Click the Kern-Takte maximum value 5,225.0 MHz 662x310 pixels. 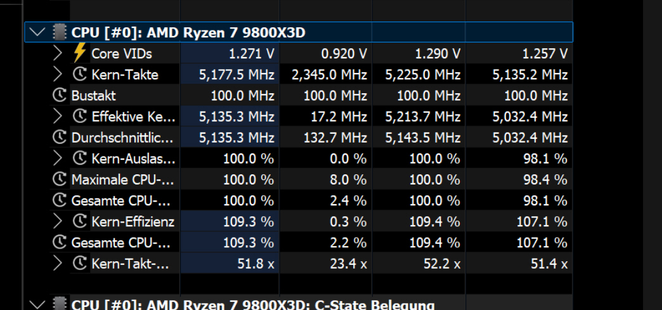(x=422, y=75)
